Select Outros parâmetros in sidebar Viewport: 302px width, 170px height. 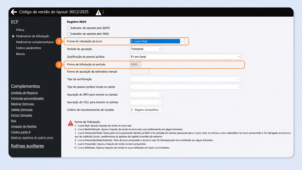(x=28, y=48)
